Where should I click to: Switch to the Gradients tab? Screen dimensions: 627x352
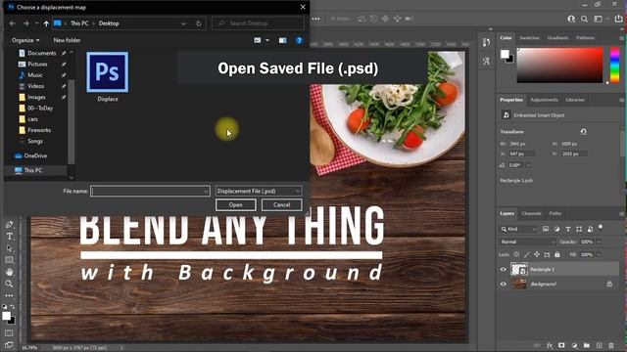(x=557, y=38)
